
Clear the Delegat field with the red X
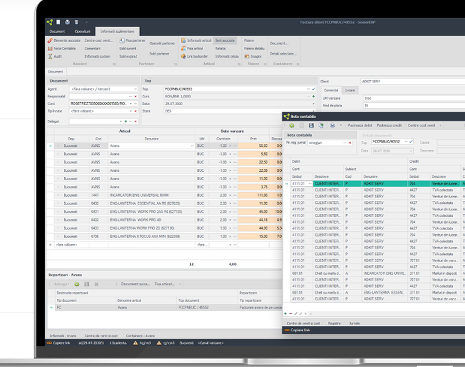(x=135, y=121)
